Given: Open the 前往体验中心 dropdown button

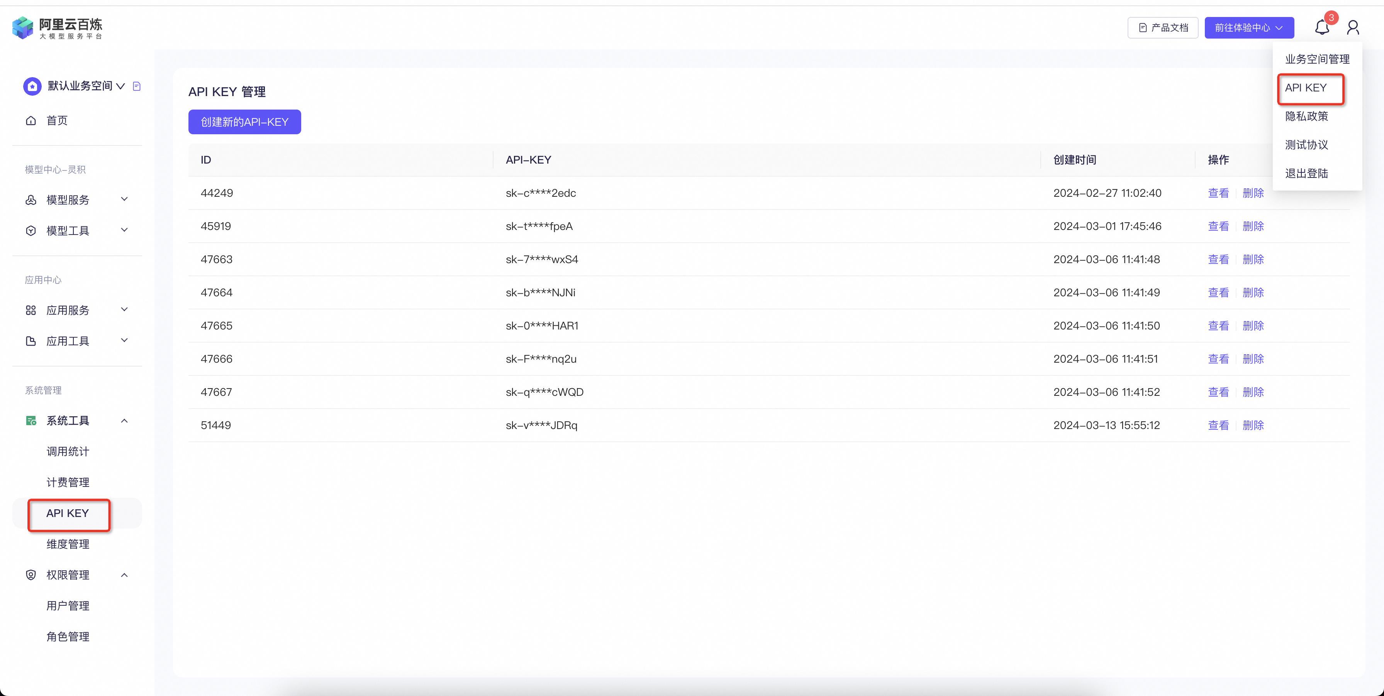Looking at the screenshot, I should coord(1248,27).
